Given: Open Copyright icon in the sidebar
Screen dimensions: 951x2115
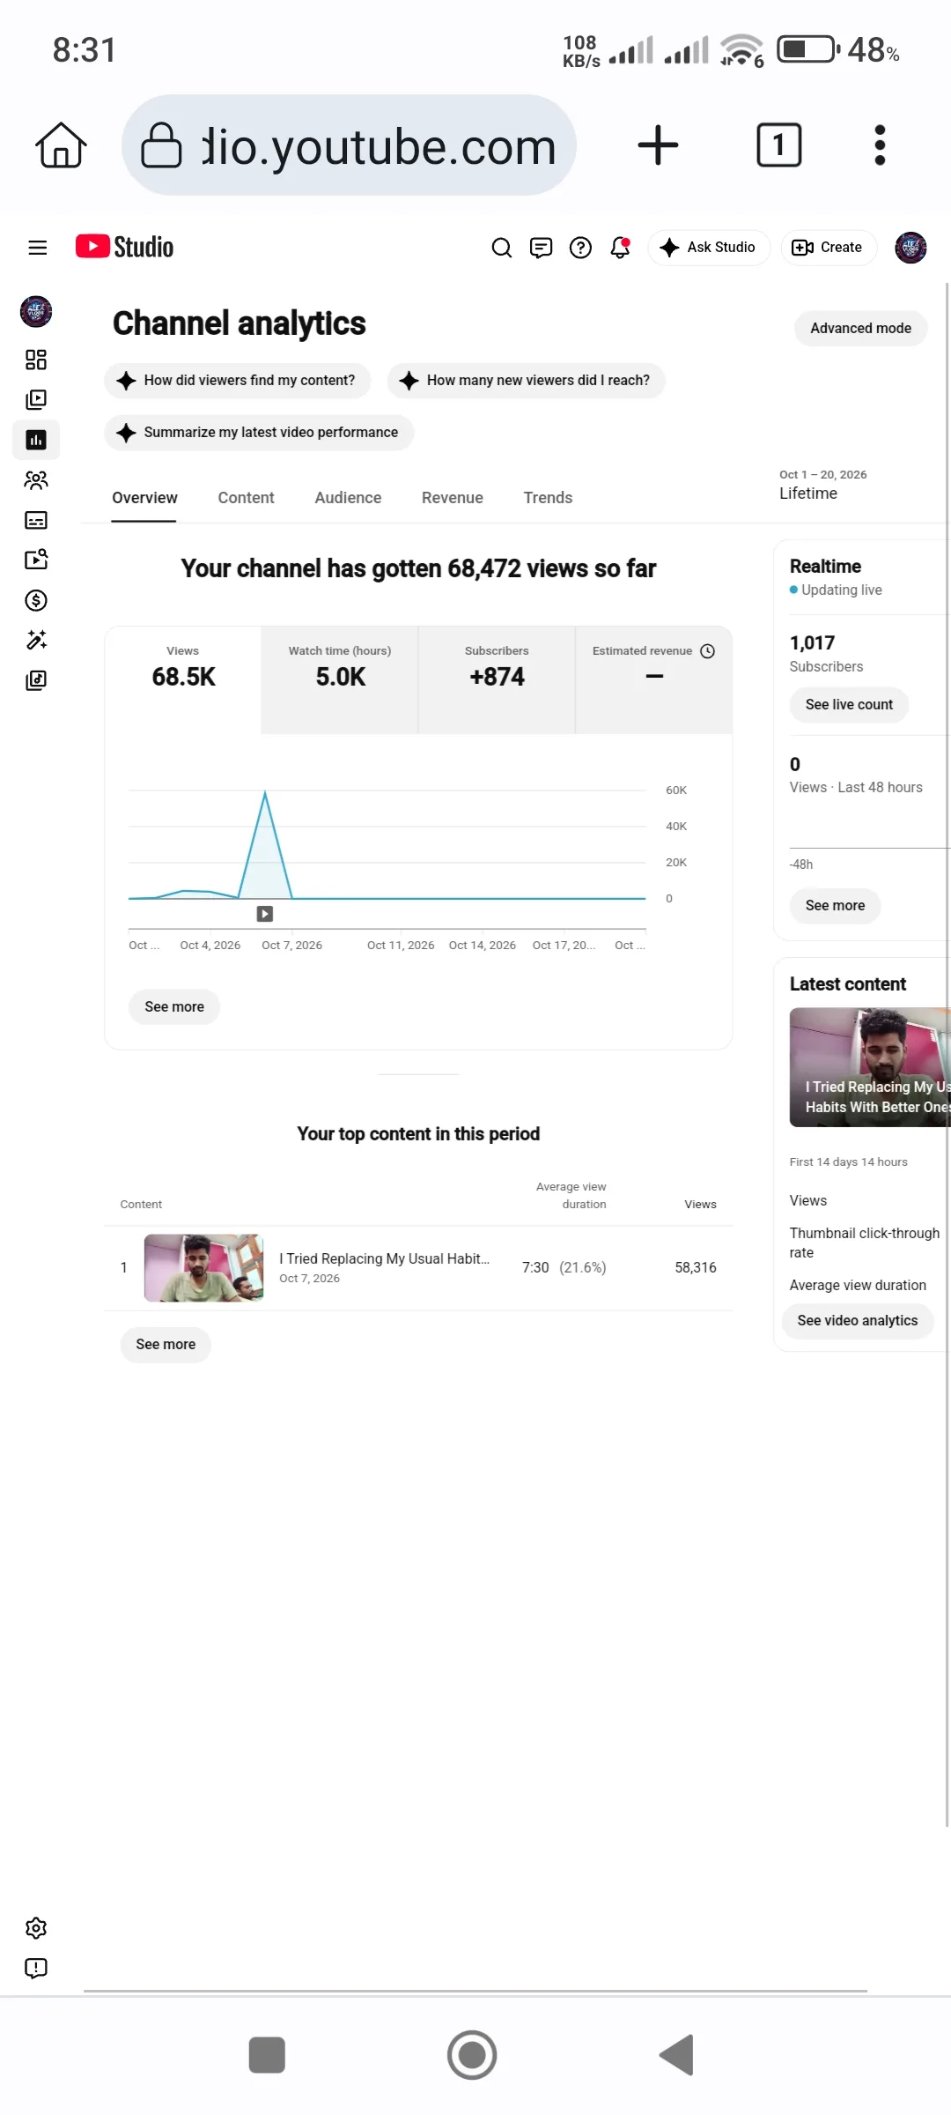Looking at the screenshot, I should [x=36, y=560].
